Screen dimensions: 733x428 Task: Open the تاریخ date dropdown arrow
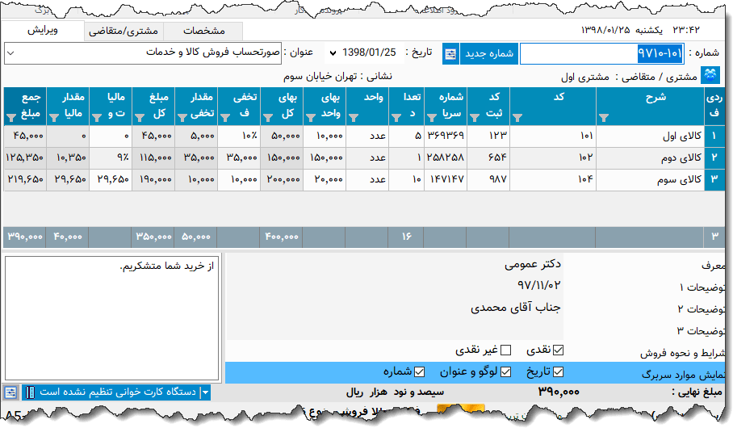333,52
